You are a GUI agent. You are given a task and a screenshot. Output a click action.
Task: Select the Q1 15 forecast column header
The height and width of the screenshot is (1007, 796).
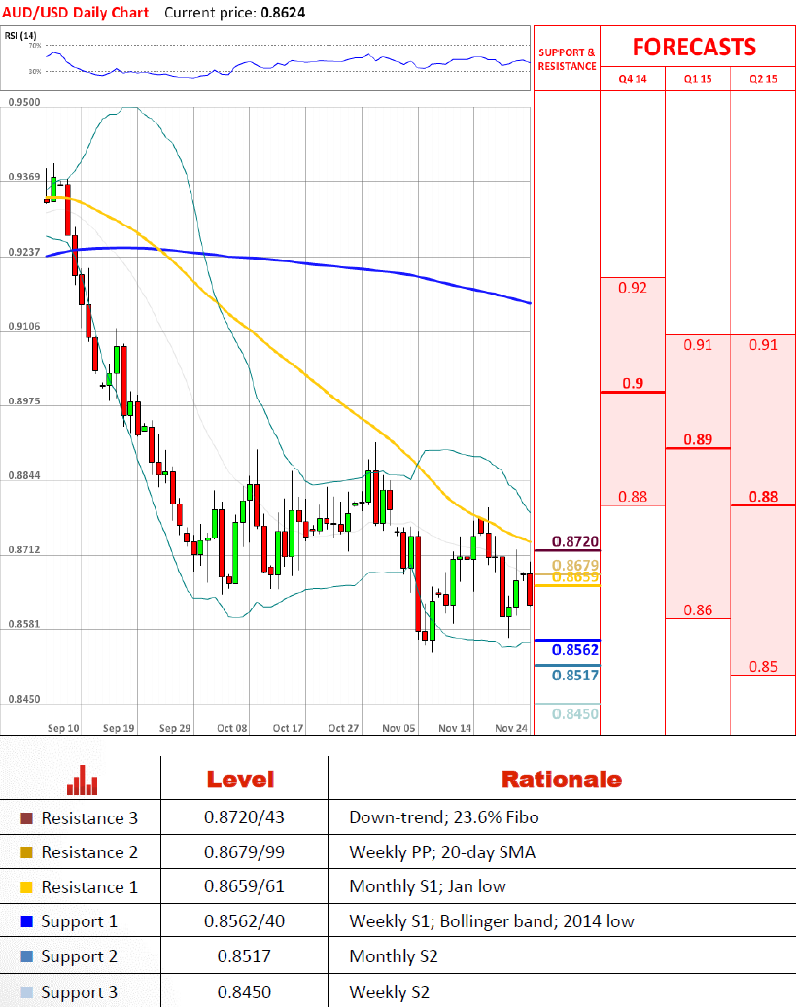point(698,79)
